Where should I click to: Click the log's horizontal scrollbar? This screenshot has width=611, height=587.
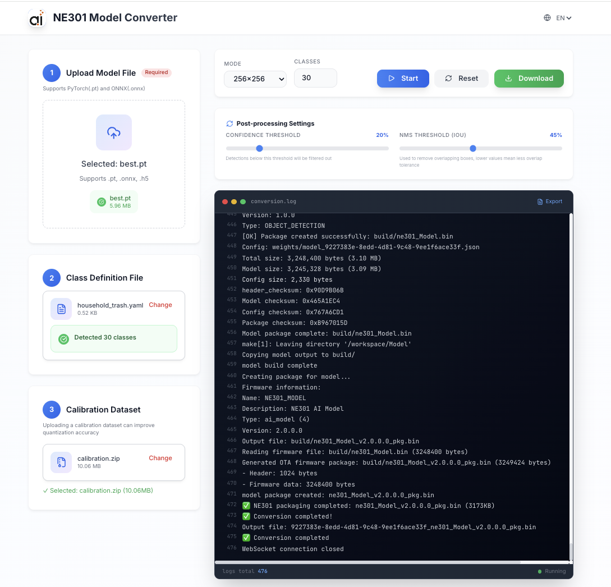(367, 562)
